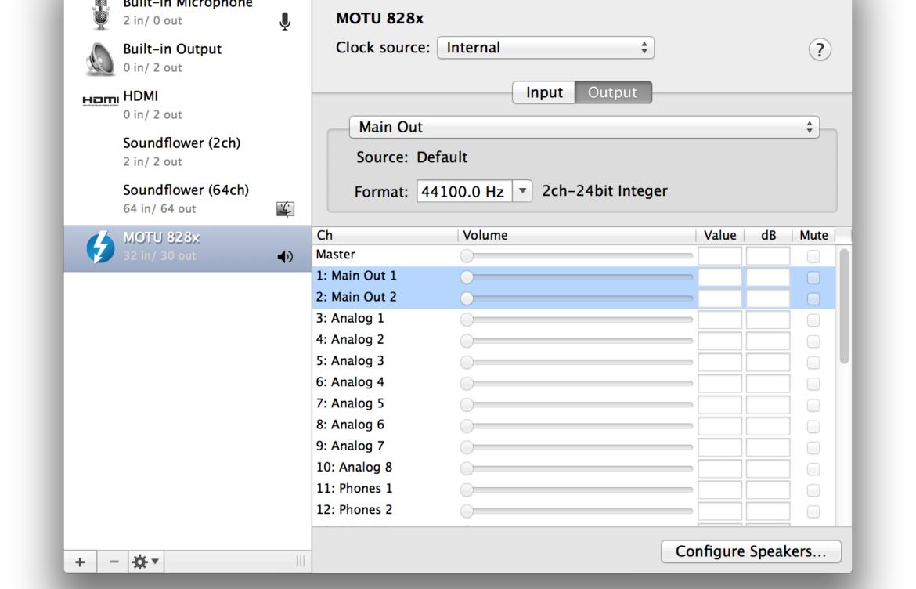
Task: Click the Master Value field
Action: pyautogui.click(x=719, y=256)
